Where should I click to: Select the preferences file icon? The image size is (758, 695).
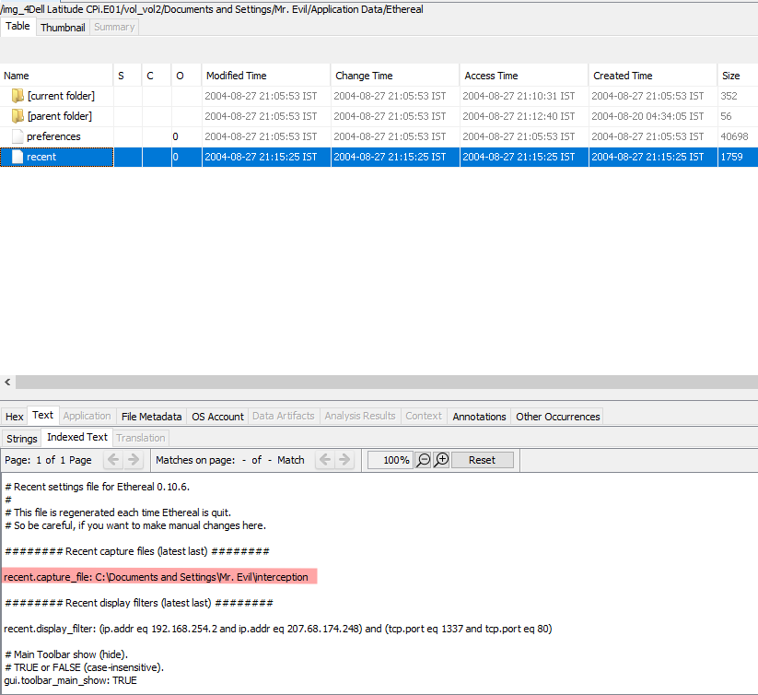(x=16, y=135)
